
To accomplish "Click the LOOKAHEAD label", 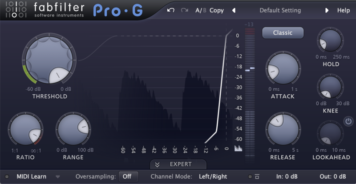I will pyautogui.click(x=331, y=157).
